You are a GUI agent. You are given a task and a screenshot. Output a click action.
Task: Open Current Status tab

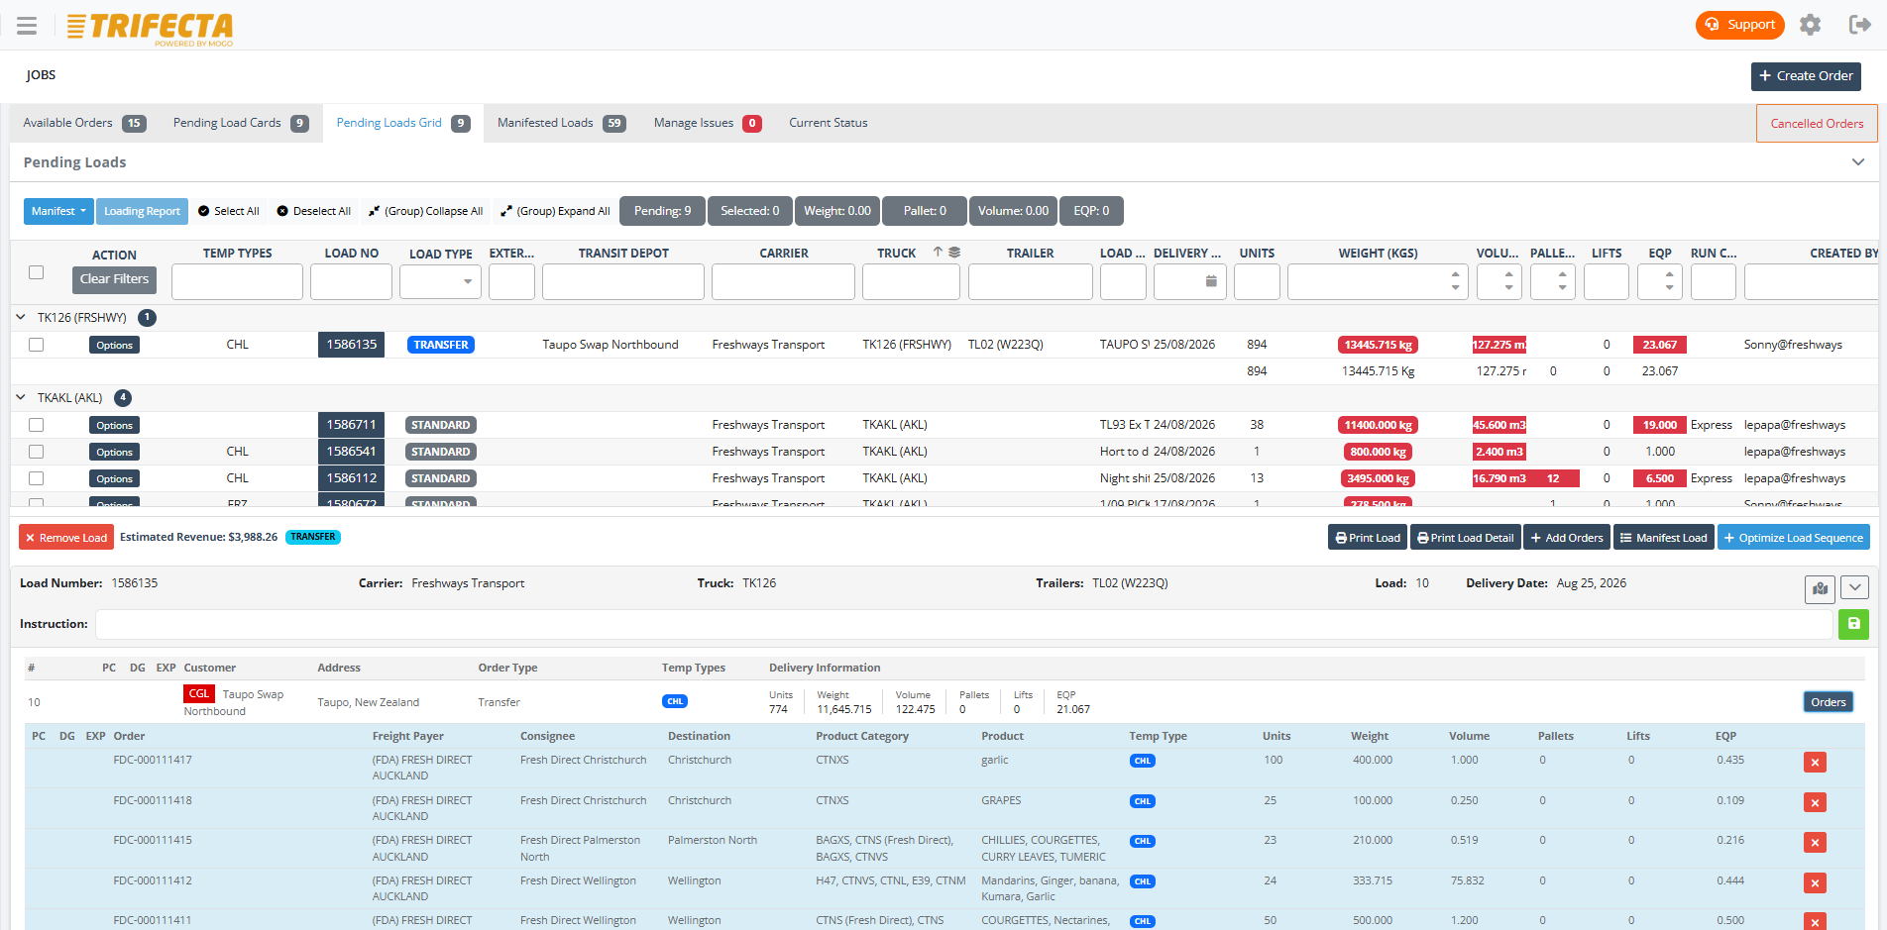click(x=829, y=123)
